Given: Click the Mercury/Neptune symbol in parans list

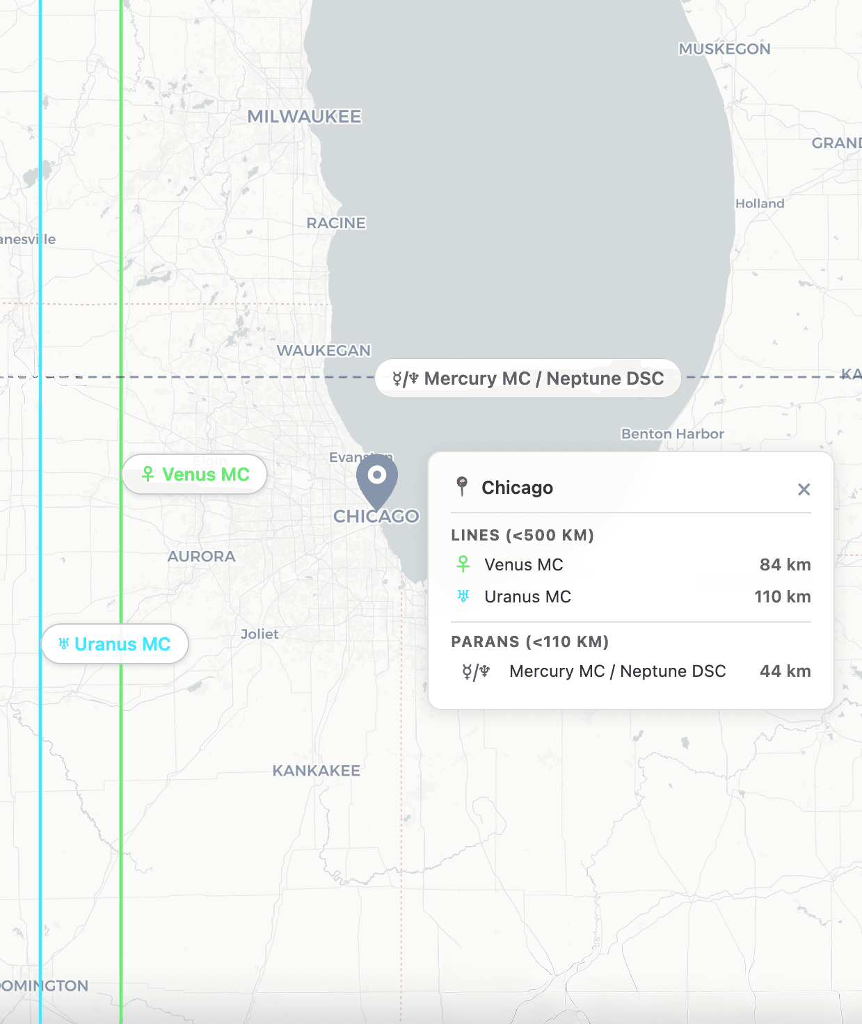Looking at the screenshot, I should pyautogui.click(x=476, y=671).
